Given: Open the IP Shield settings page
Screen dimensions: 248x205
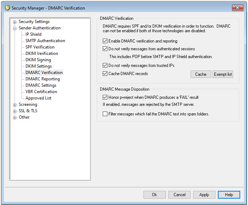Looking at the screenshot, I should 33,34.
